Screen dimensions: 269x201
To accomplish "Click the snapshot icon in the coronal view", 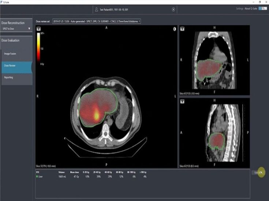I will tap(182, 28).
